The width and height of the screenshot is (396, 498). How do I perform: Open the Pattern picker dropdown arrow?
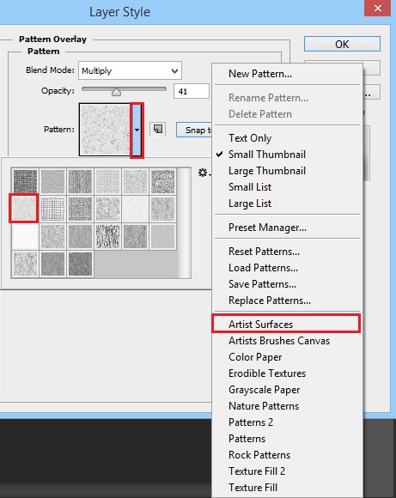coord(137,130)
